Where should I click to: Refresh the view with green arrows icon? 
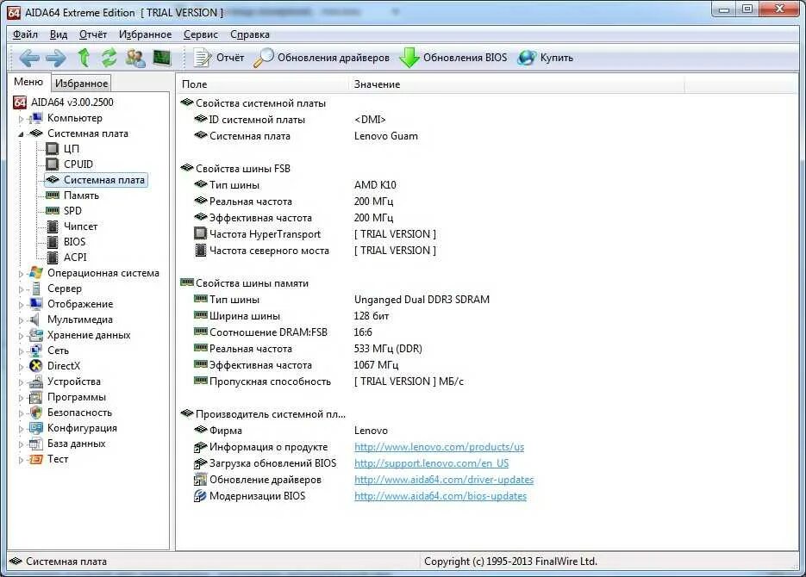coord(109,58)
